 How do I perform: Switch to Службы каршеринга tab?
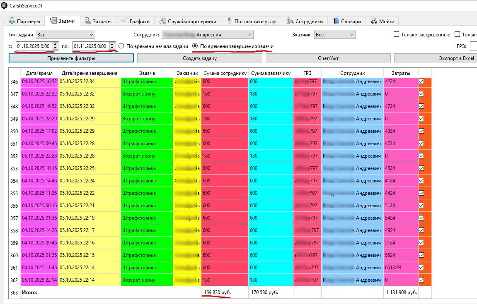pos(188,21)
